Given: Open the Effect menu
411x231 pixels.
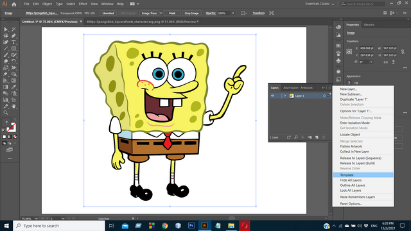Looking at the screenshot, I should pos(83,4).
